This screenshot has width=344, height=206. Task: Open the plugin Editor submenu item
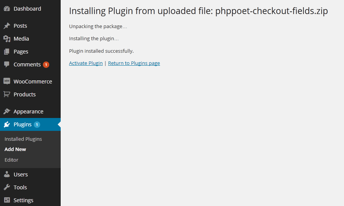point(11,160)
